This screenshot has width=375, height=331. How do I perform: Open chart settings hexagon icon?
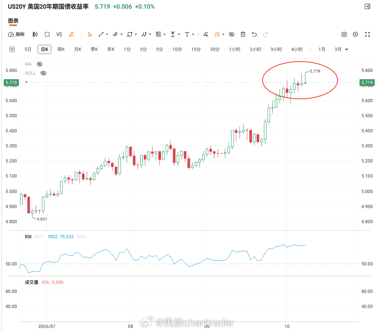[355, 34]
